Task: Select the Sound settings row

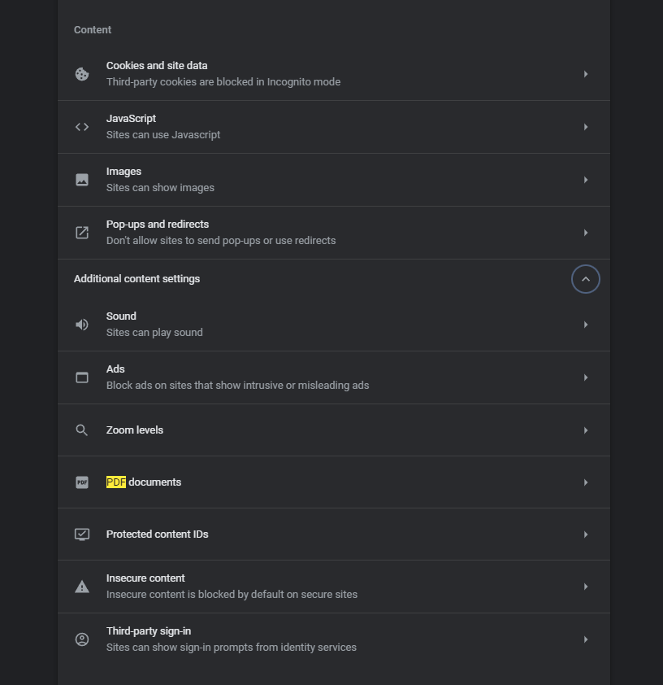Action: click(x=334, y=325)
